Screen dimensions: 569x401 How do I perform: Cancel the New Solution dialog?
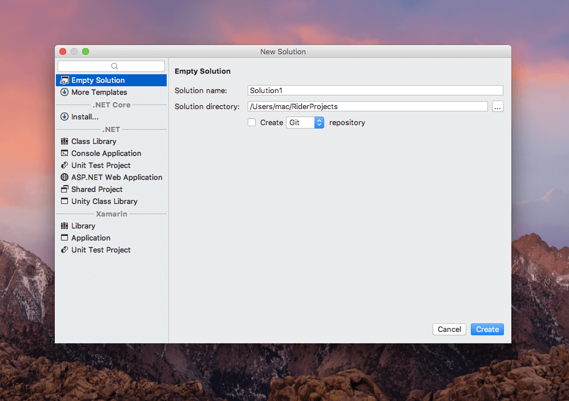tap(449, 329)
